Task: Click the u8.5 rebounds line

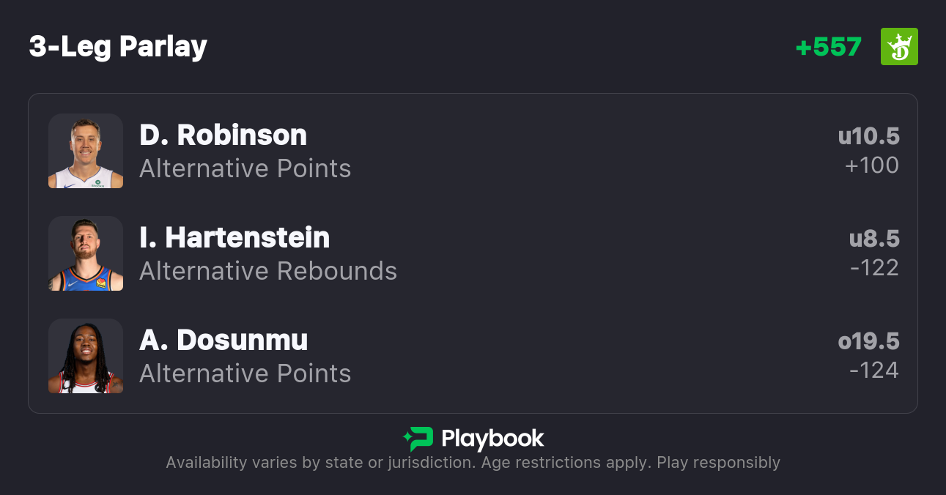Action: pos(874,239)
